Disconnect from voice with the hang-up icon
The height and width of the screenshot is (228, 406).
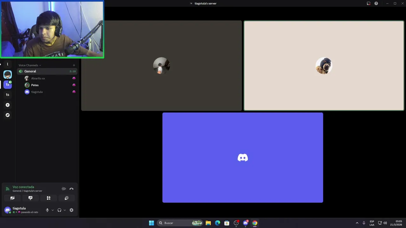(71, 189)
